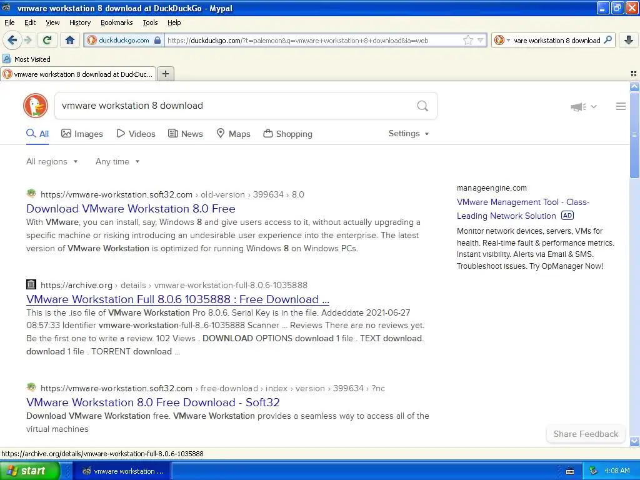
Task: Open the File menu
Action: tap(9, 22)
